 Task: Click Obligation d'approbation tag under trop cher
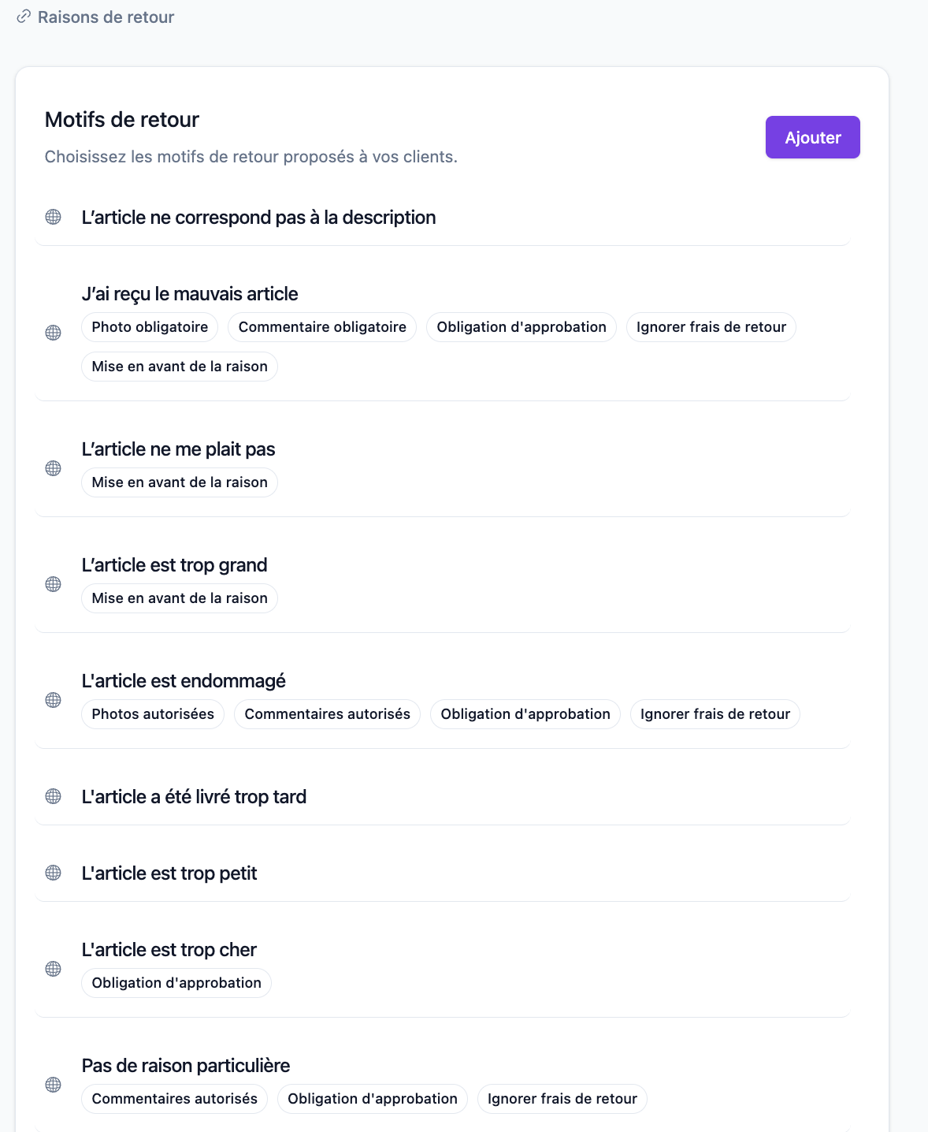click(x=176, y=983)
